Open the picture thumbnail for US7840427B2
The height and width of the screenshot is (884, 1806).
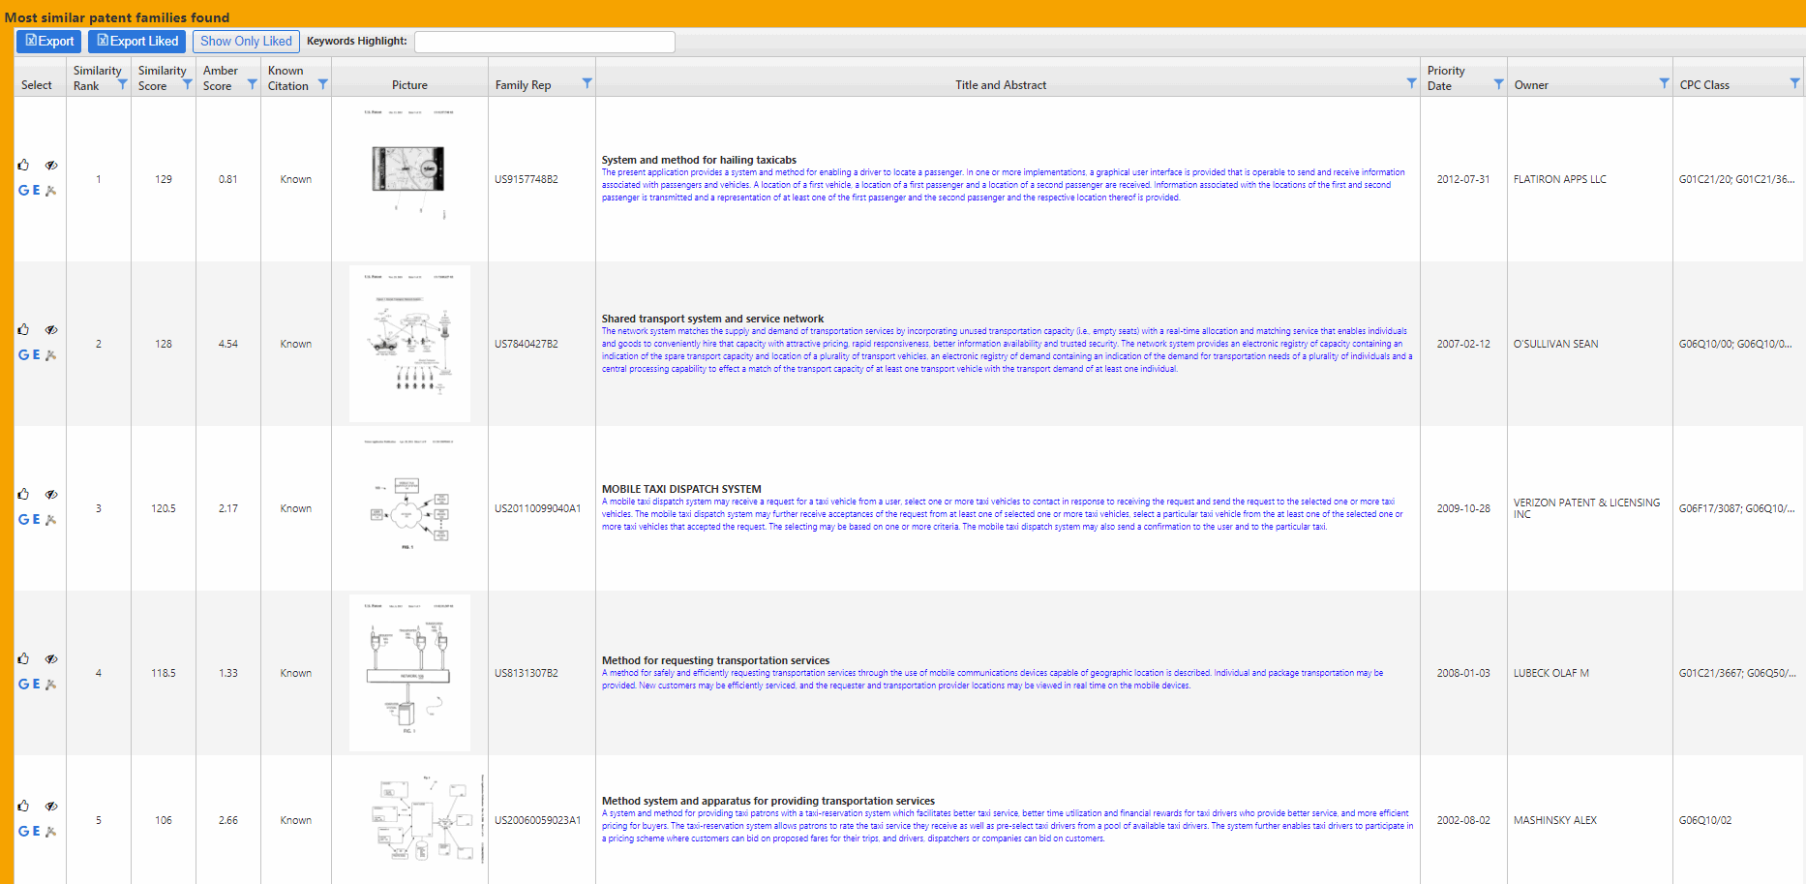point(409,344)
